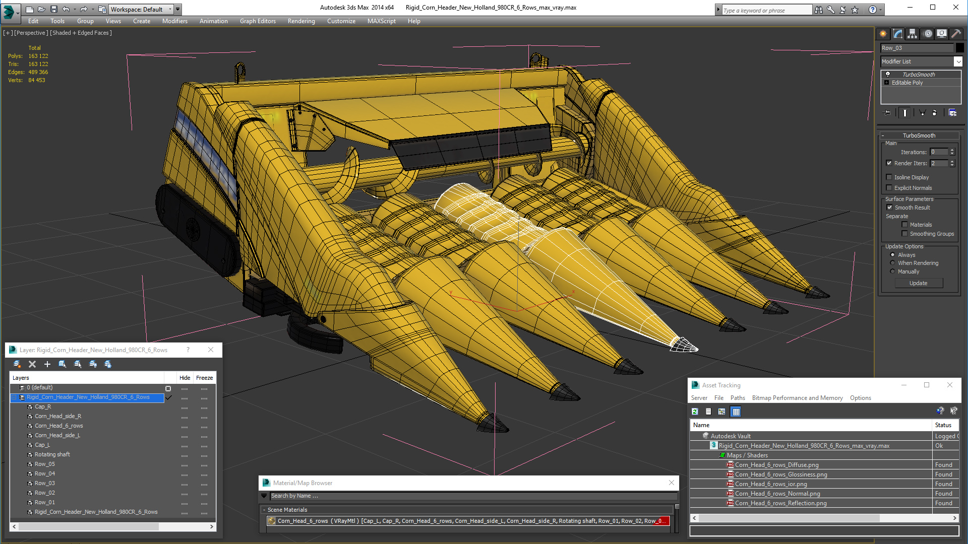Image resolution: width=968 pixels, height=544 pixels.
Task: Click the Asset Tracking horizontal scrollbar
Action: coord(789,518)
